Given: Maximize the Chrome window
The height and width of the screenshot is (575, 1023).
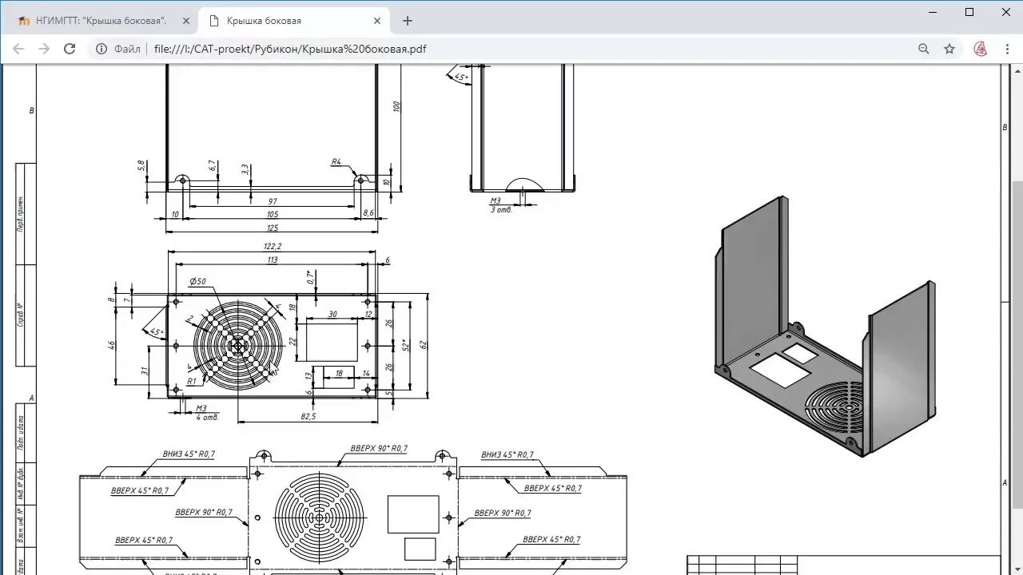Looking at the screenshot, I should pos(969,12).
